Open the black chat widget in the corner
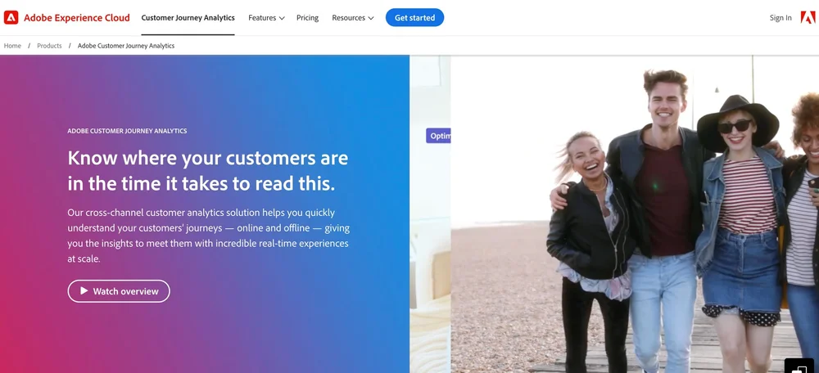 (x=799, y=366)
